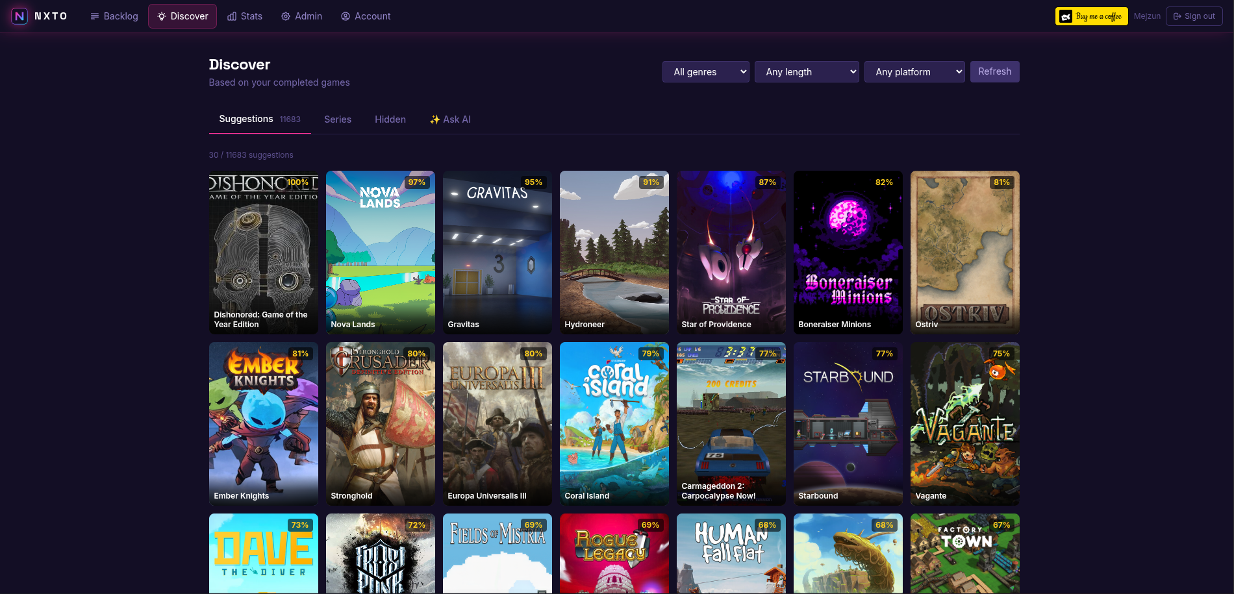This screenshot has height=594, width=1234.
Task: Open the Coral Island card
Action: tap(614, 424)
